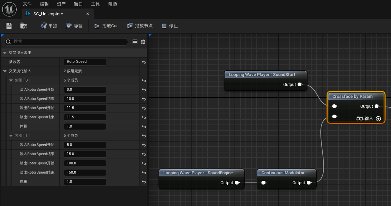The image size is (391, 206).
Task: Open the 工具 menu
Action: (95, 4)
